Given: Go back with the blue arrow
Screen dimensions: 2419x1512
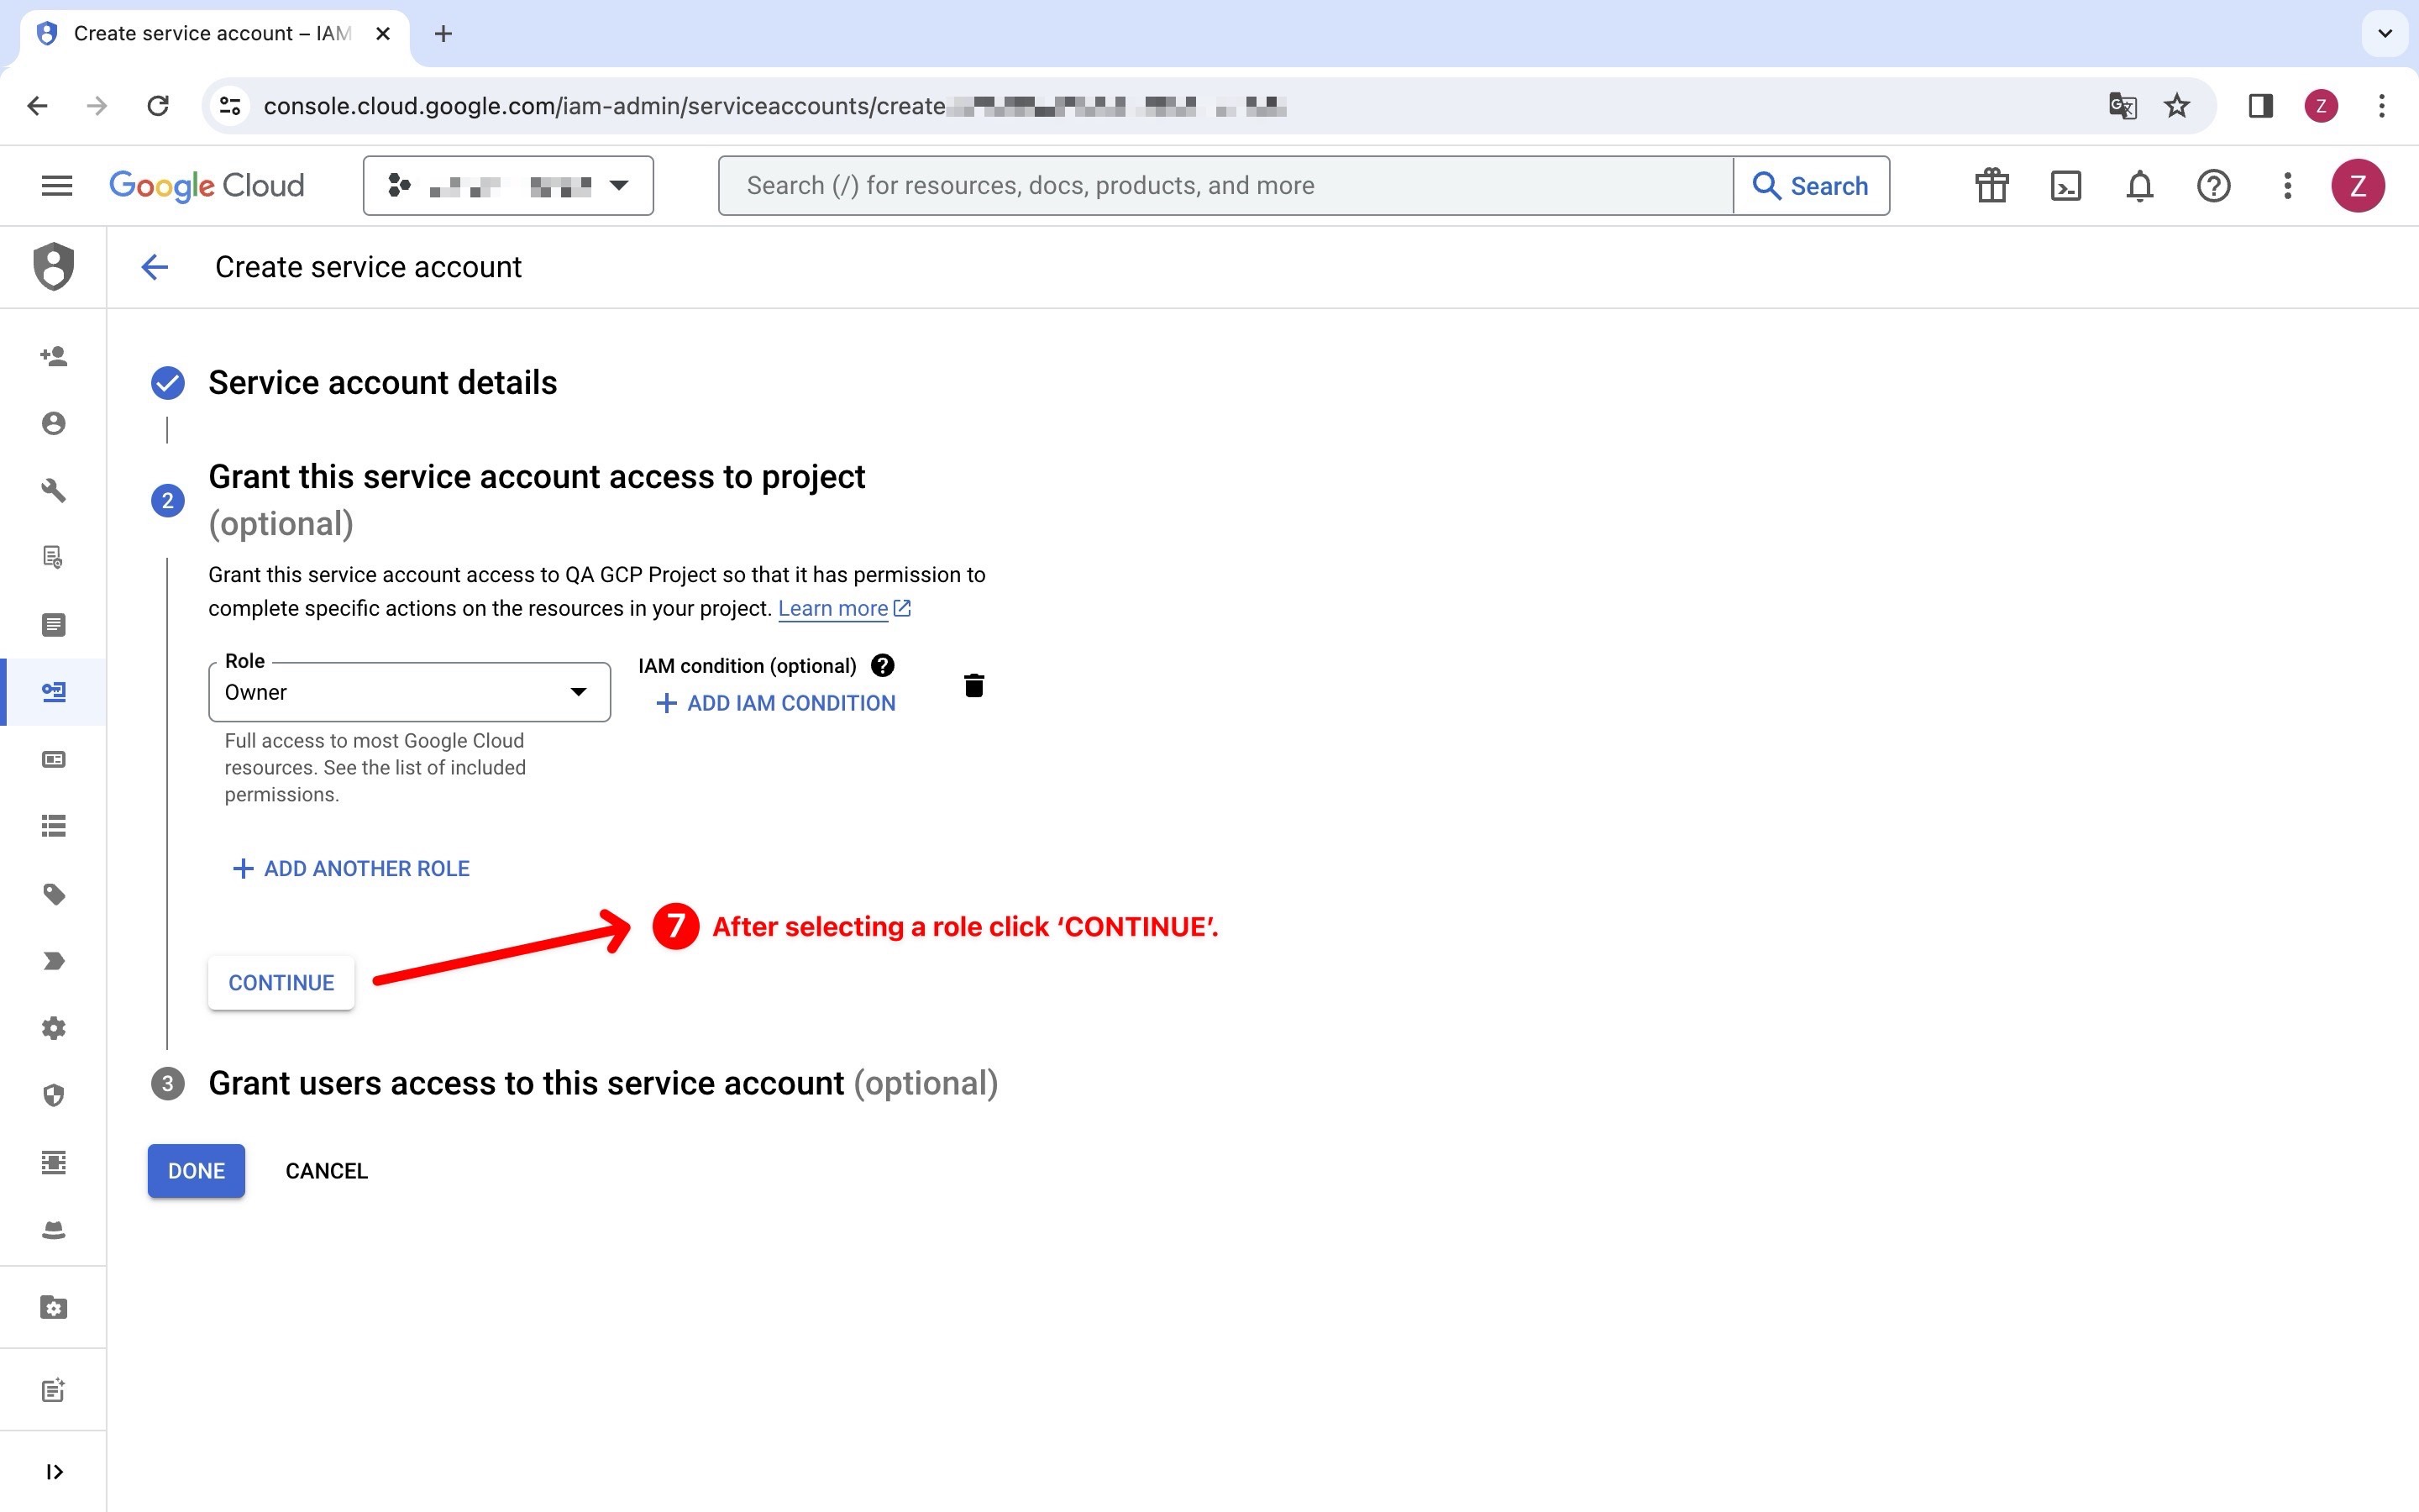Looking at the screenshot, I should point(155,267).
